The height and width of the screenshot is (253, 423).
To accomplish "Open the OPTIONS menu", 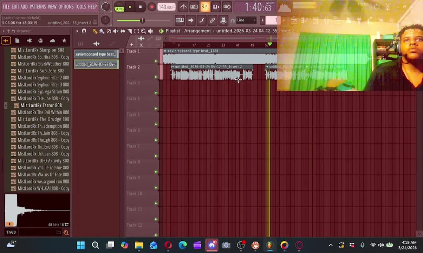I will pos(66,7).
